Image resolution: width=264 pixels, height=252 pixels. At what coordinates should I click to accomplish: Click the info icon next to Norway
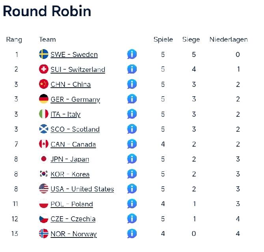click(x=132, y=234)
